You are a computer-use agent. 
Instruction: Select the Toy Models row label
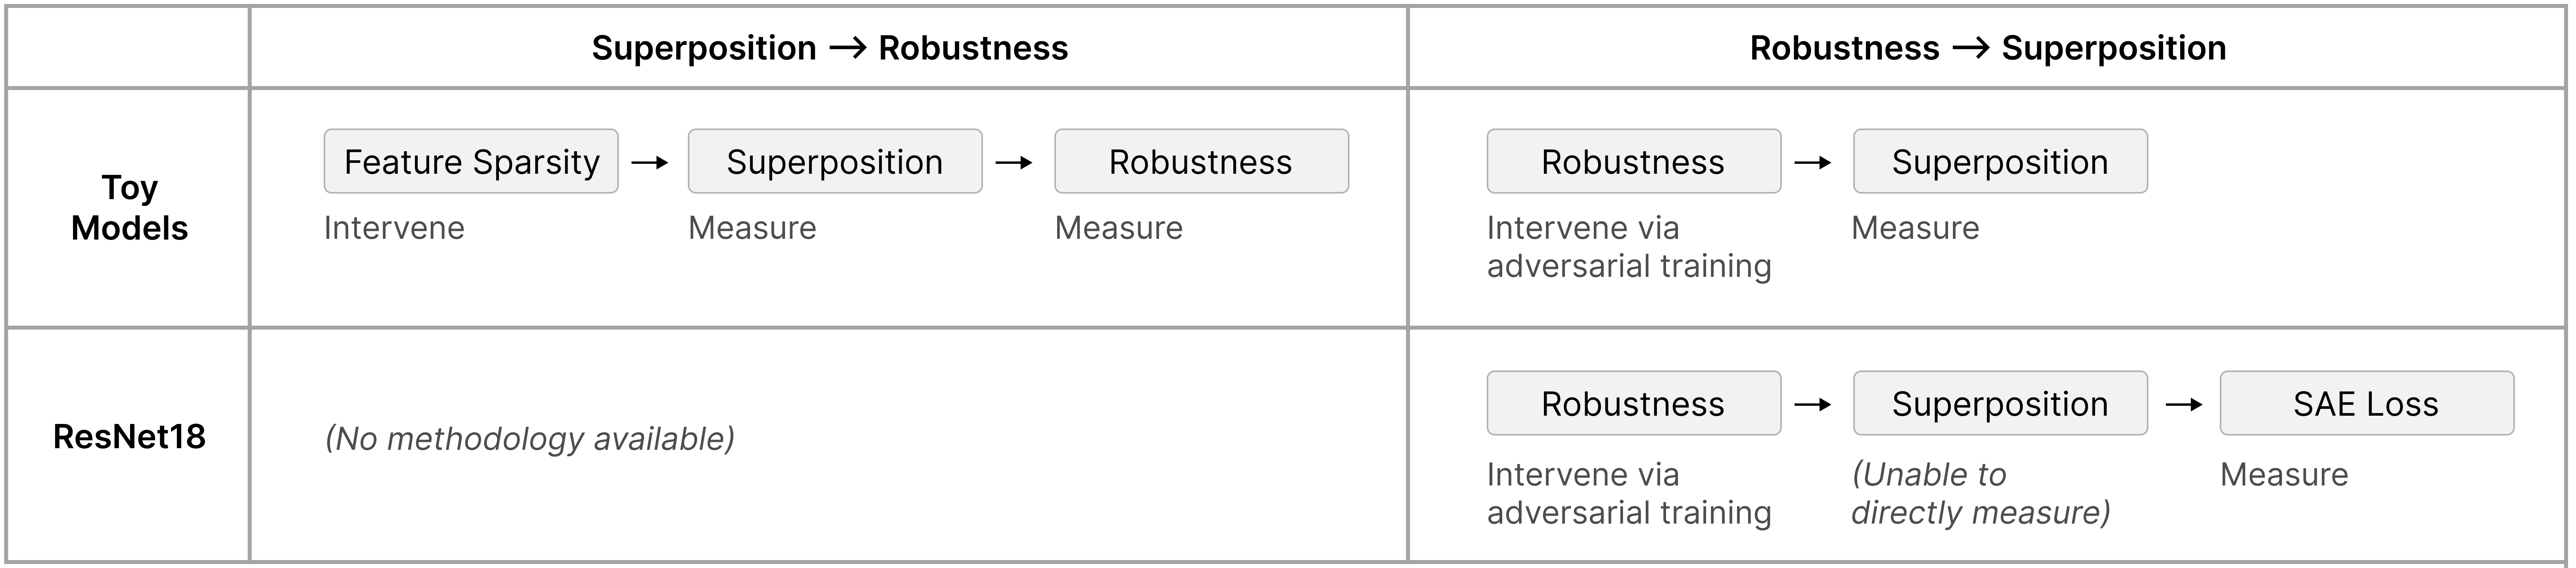(129, 208)
